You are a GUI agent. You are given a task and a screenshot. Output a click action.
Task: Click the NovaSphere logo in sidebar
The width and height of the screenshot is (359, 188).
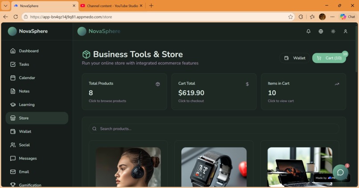[x=28, y=31]
